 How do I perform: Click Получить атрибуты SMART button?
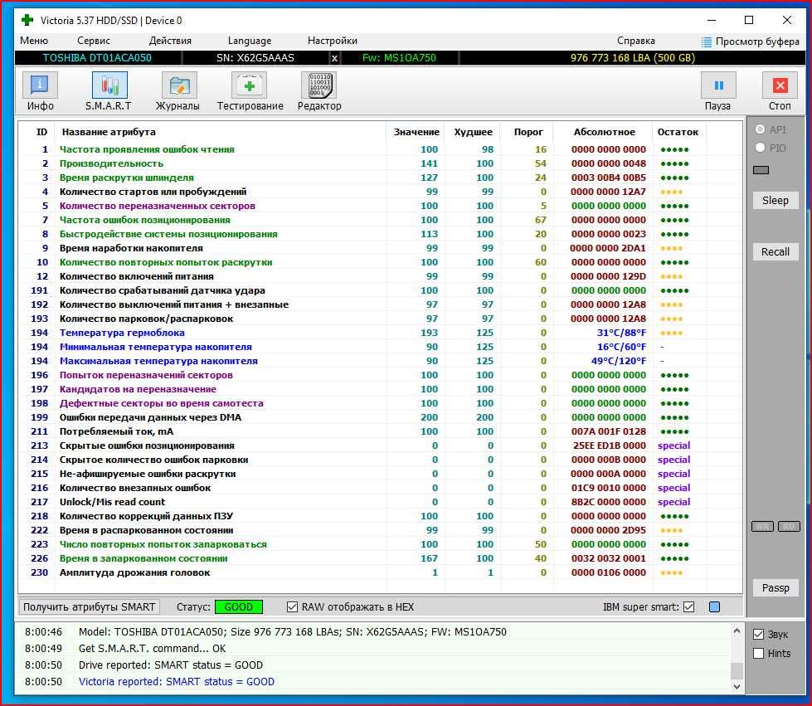click(89, 607)
